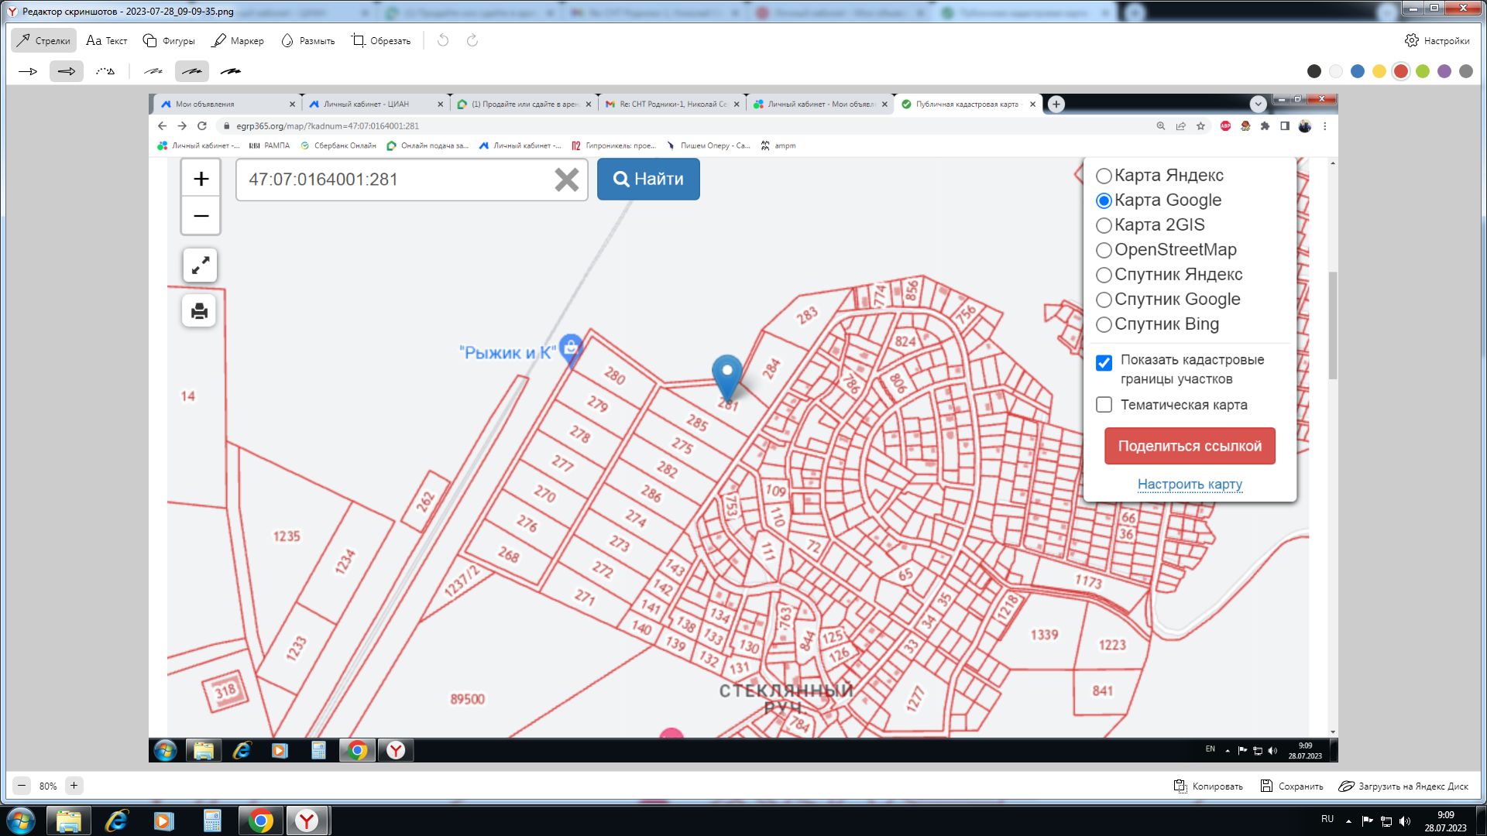Select the Arrows tool (Стрелки)
Viewport: 1487px width, 836px height.
(44, 40)
